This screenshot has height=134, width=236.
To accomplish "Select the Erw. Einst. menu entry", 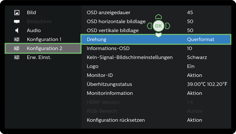I will click(x=39, y=57).
